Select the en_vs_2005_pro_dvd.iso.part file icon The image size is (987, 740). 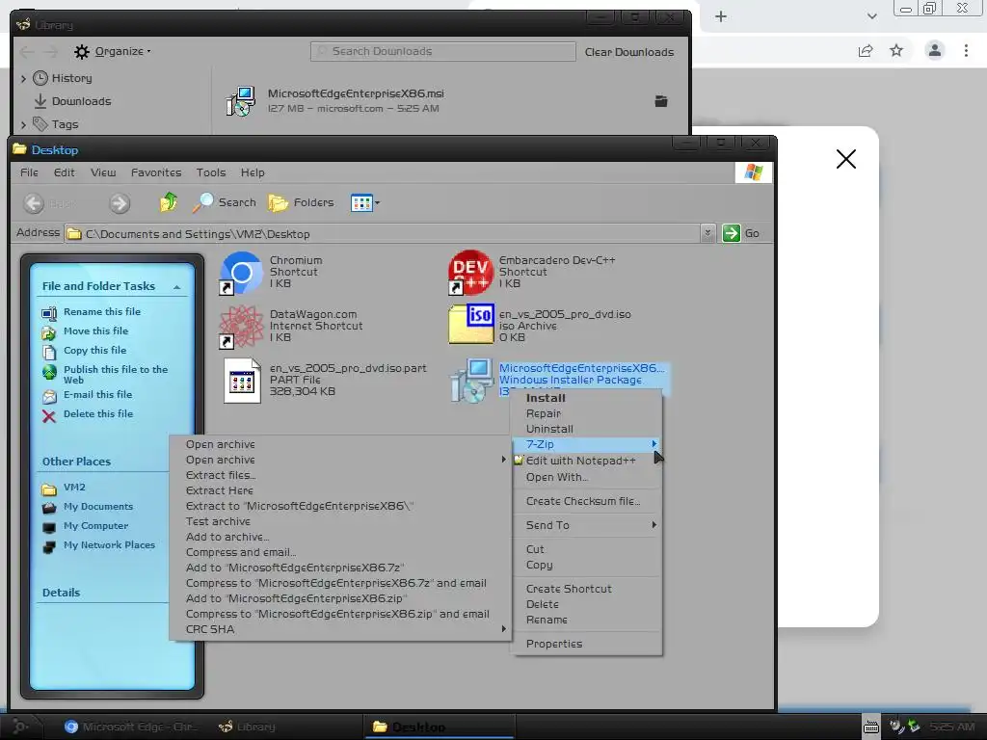[x=242, y=381]
